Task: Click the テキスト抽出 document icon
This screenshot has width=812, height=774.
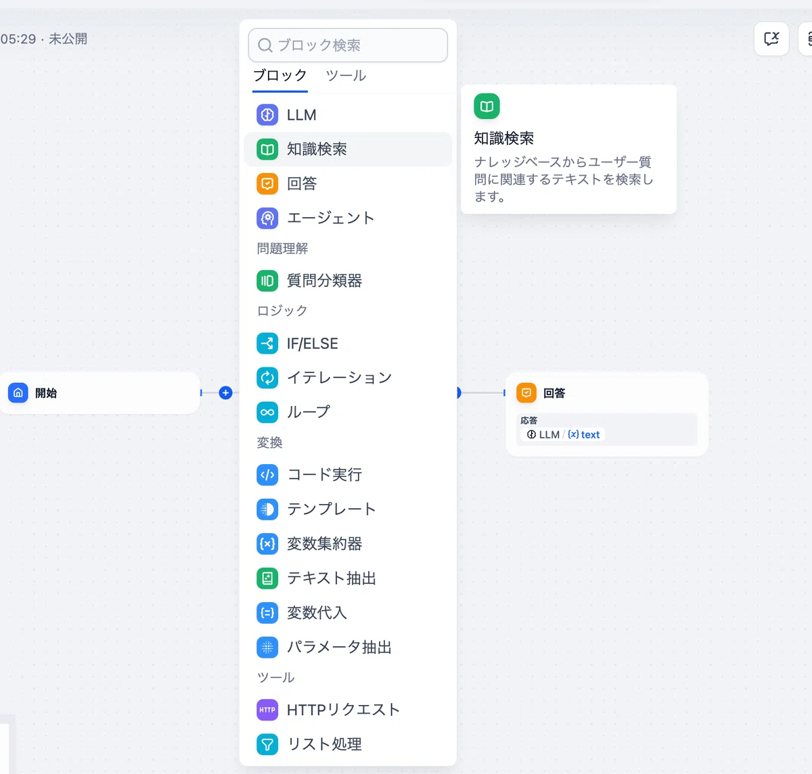Action: [267, 578]
